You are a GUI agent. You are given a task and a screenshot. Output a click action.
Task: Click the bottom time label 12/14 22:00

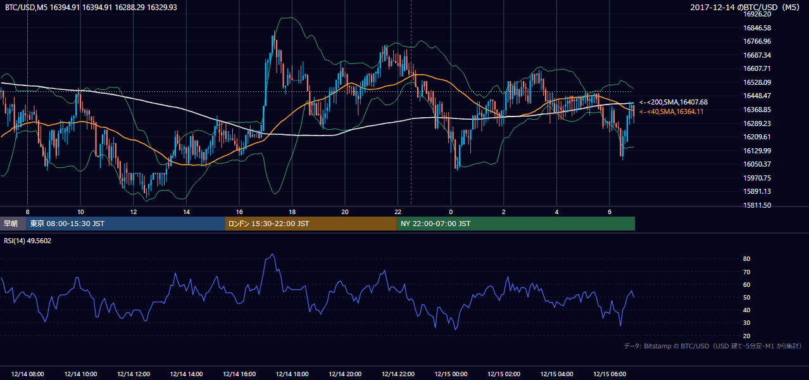click(x=398, y=374)
